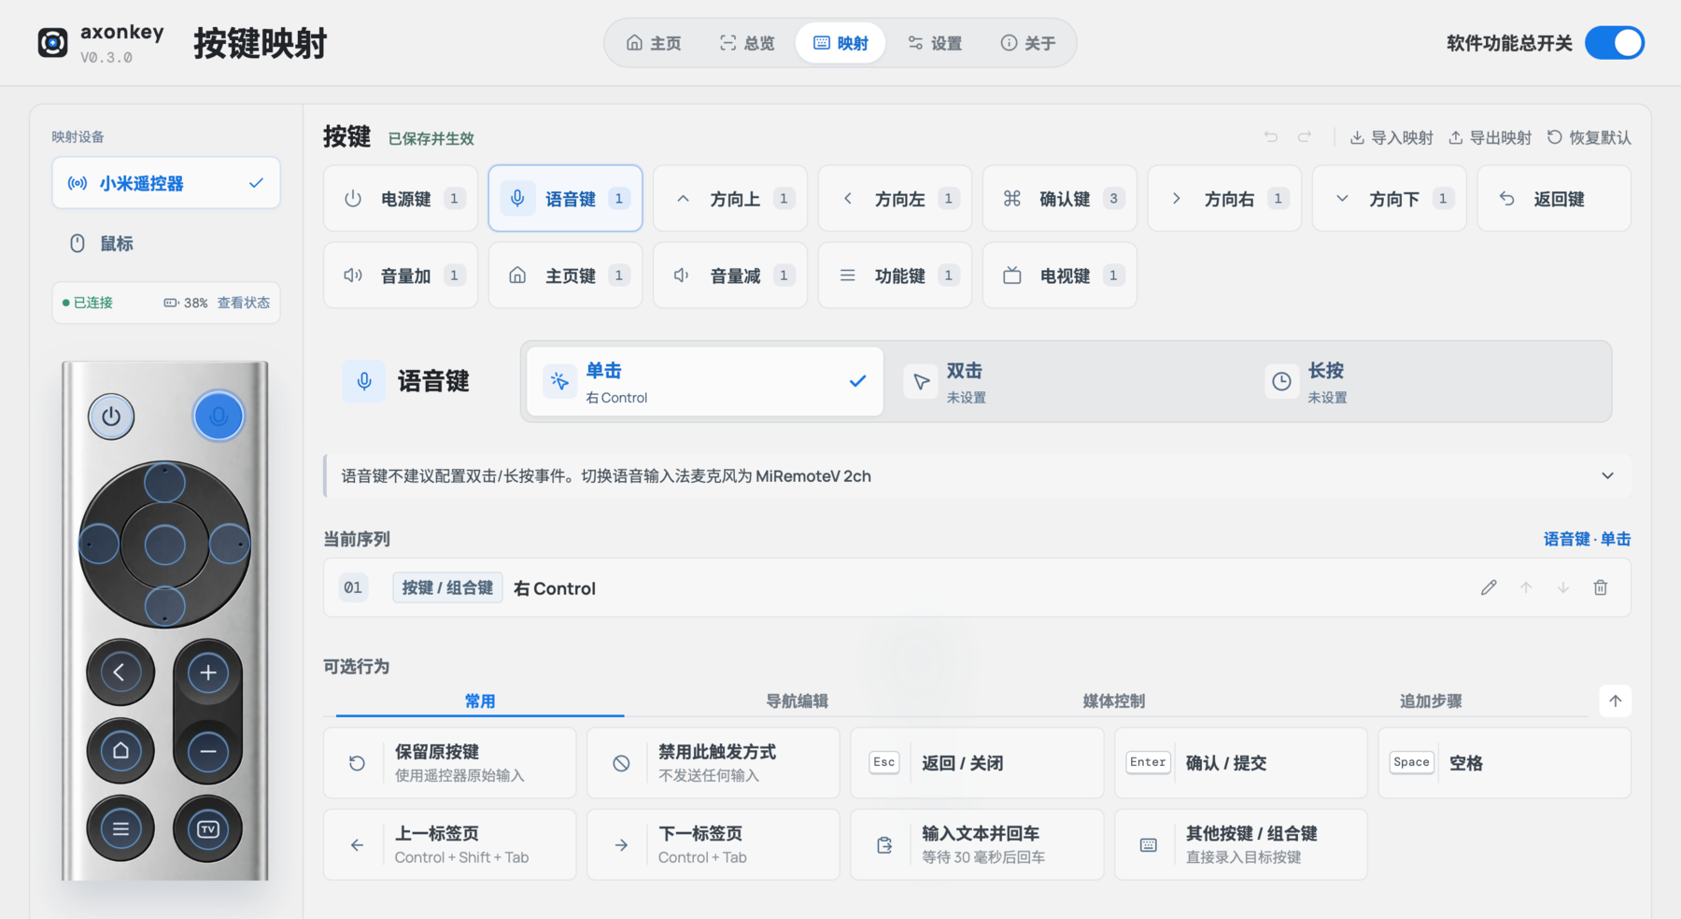Choose 保留原按键 action
This screenshot has height=919, width=1681.
(449, 763)
